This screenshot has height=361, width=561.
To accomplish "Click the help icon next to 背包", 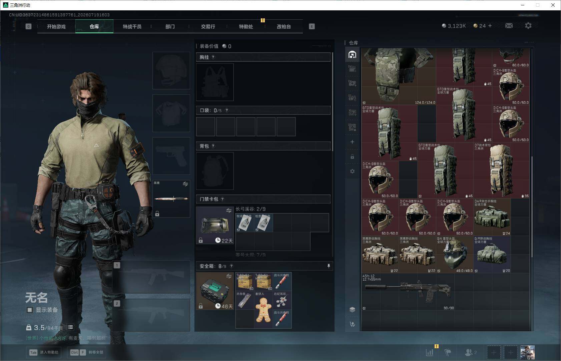I will pos(213,146).
